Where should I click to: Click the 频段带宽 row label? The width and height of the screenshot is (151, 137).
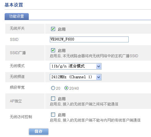(17, 88)
